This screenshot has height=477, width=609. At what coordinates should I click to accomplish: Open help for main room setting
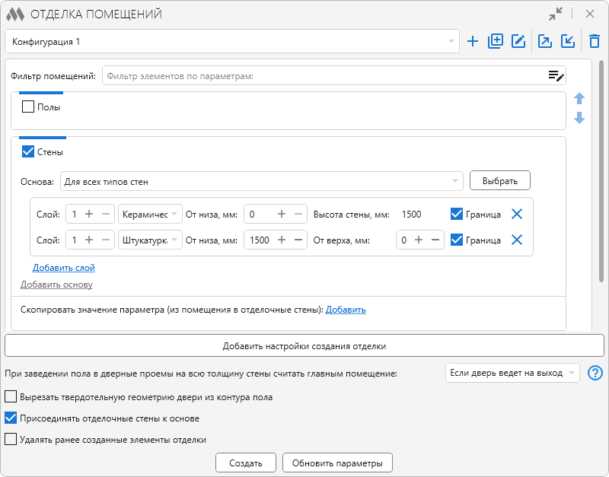(x=595, y=373)
